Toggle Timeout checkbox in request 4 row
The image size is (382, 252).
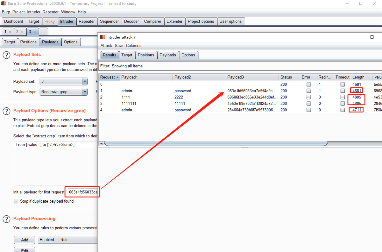[343, 110]
